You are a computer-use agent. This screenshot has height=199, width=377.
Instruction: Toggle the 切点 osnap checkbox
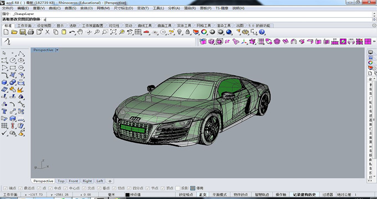point(114,188)
